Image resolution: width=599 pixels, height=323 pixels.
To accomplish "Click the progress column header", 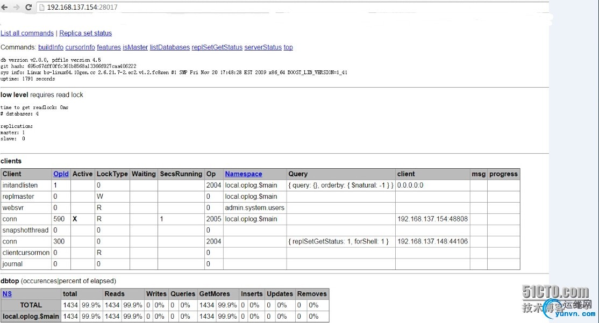I will click(503, 174).
